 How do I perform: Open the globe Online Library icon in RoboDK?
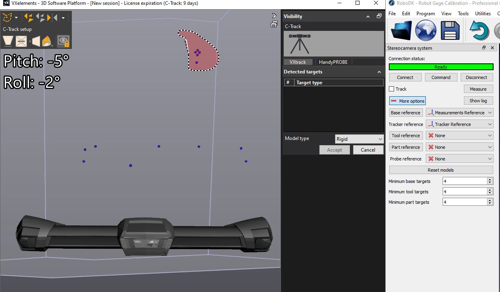point(425,30)
